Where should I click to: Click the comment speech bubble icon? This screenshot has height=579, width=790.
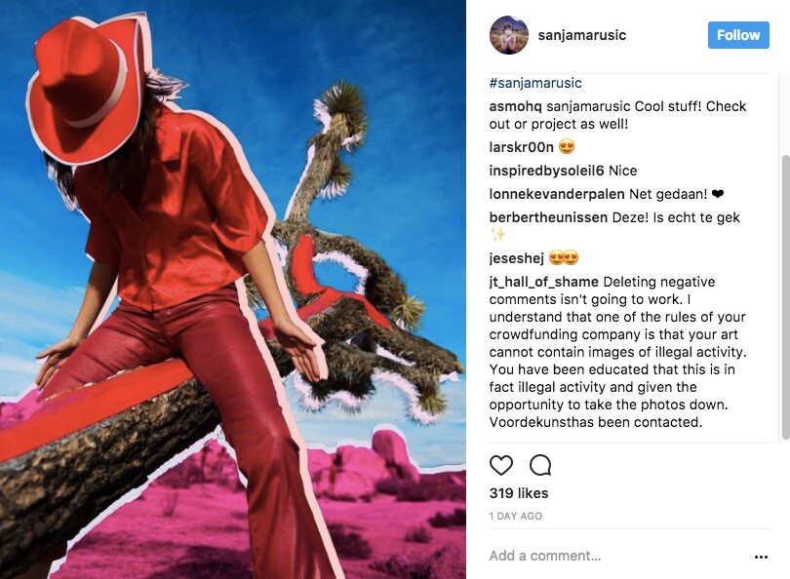pyautogui.click(x=540, y=465)
